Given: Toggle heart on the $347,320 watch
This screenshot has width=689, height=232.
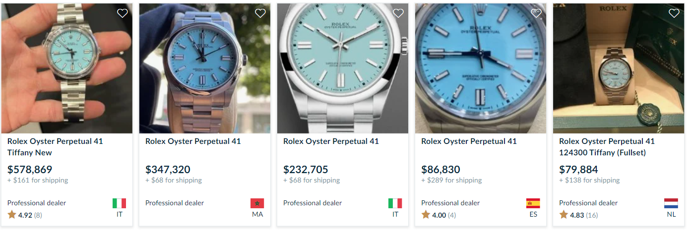Looking at the screenshot, I should point(260,14).
